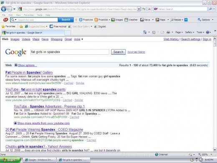Viewport: 217px width, 163px height.
Task: Open Frostwire from the toolbar
Action: pos(86,20)
